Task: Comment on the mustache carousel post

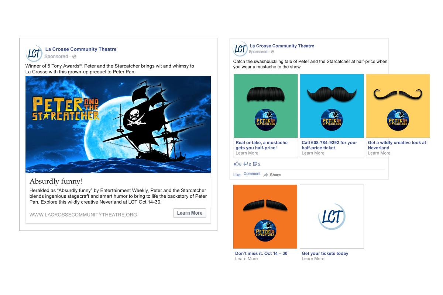Action: (252, 174)
